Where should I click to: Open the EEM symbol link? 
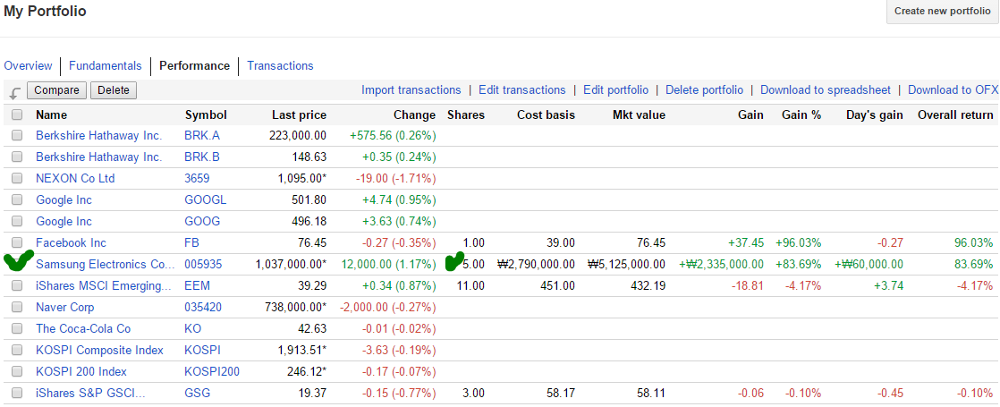tap(197, 285)
